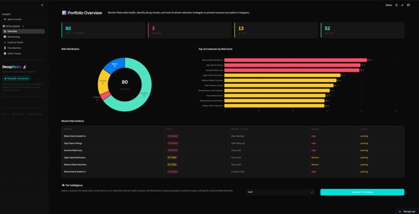Click the In-Person Visit action cell
The image size is (419, 214).
[x=237, y=172]
